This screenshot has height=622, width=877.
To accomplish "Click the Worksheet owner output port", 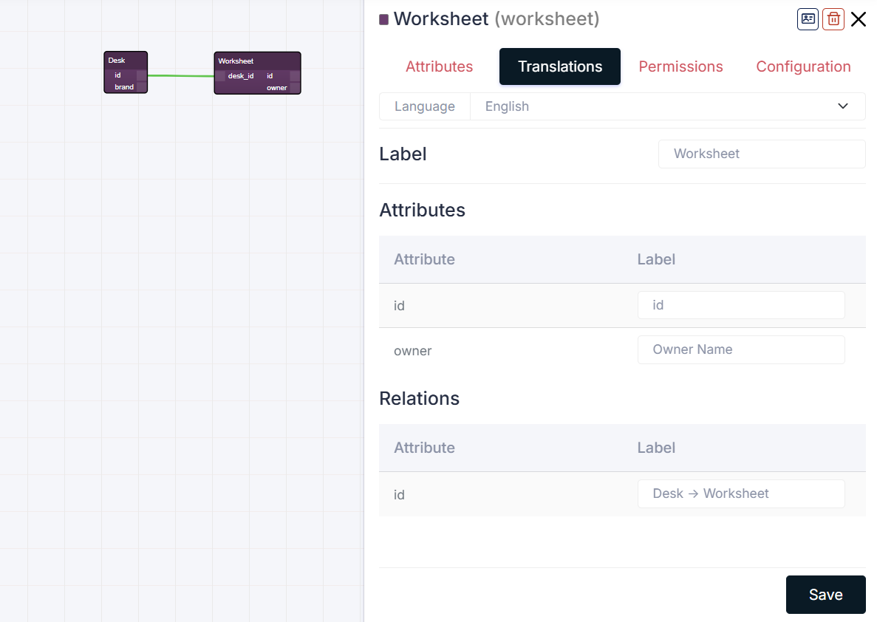I will [x=295, y=88].
